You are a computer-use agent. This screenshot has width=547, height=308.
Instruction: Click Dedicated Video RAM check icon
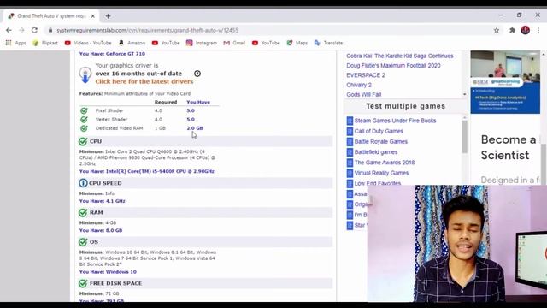pyautogui.click(x=84, y=128)
